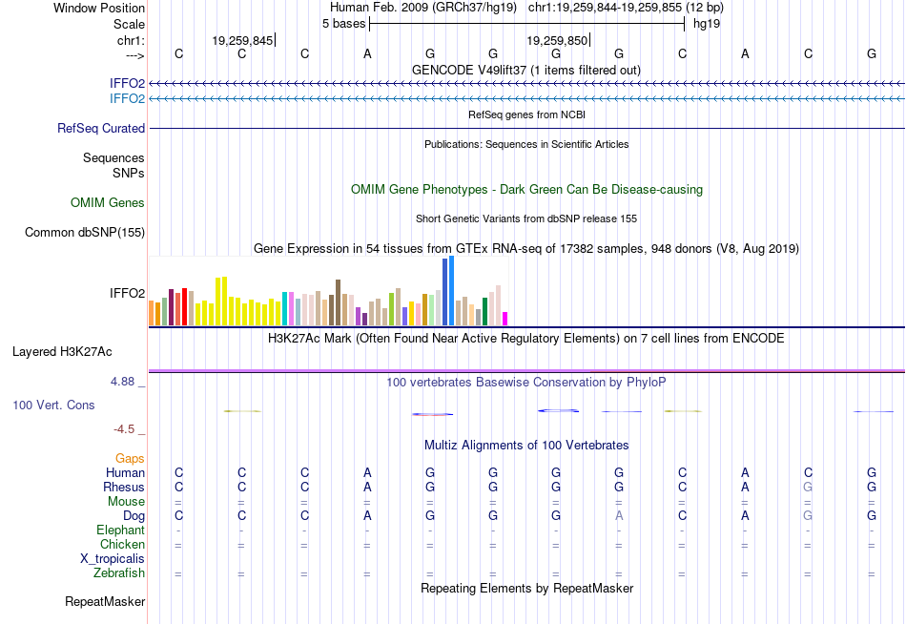
Task: Click the 100 Vert. Cons track label
Action: [53, 405]
